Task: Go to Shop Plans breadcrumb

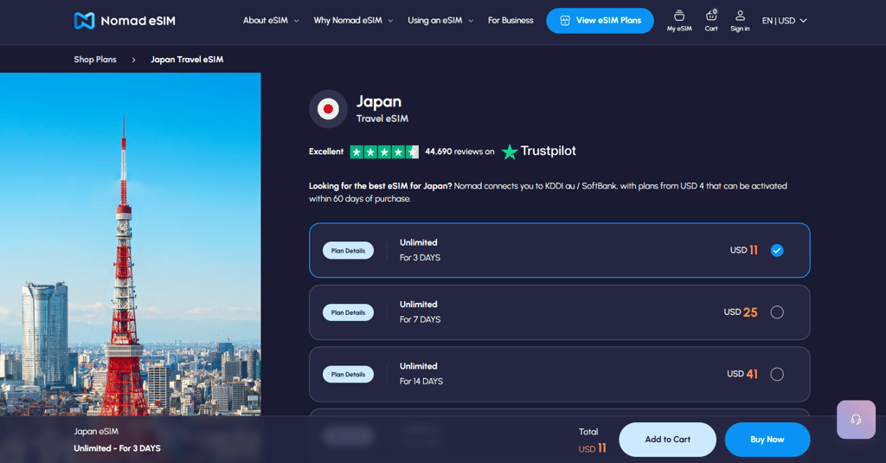Action: pyautogui.click(x=95, y=60)
